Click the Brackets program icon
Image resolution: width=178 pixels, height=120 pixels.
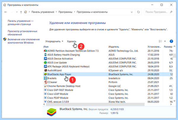pos(45,78)
